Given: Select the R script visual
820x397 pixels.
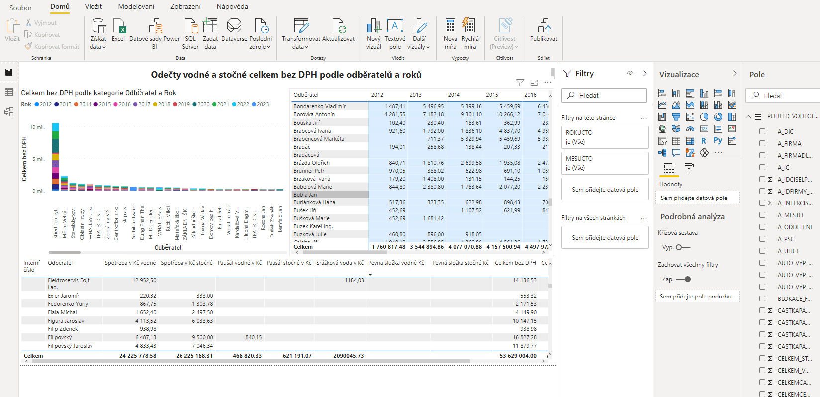Looking at the screenshot, I should 704,141.
